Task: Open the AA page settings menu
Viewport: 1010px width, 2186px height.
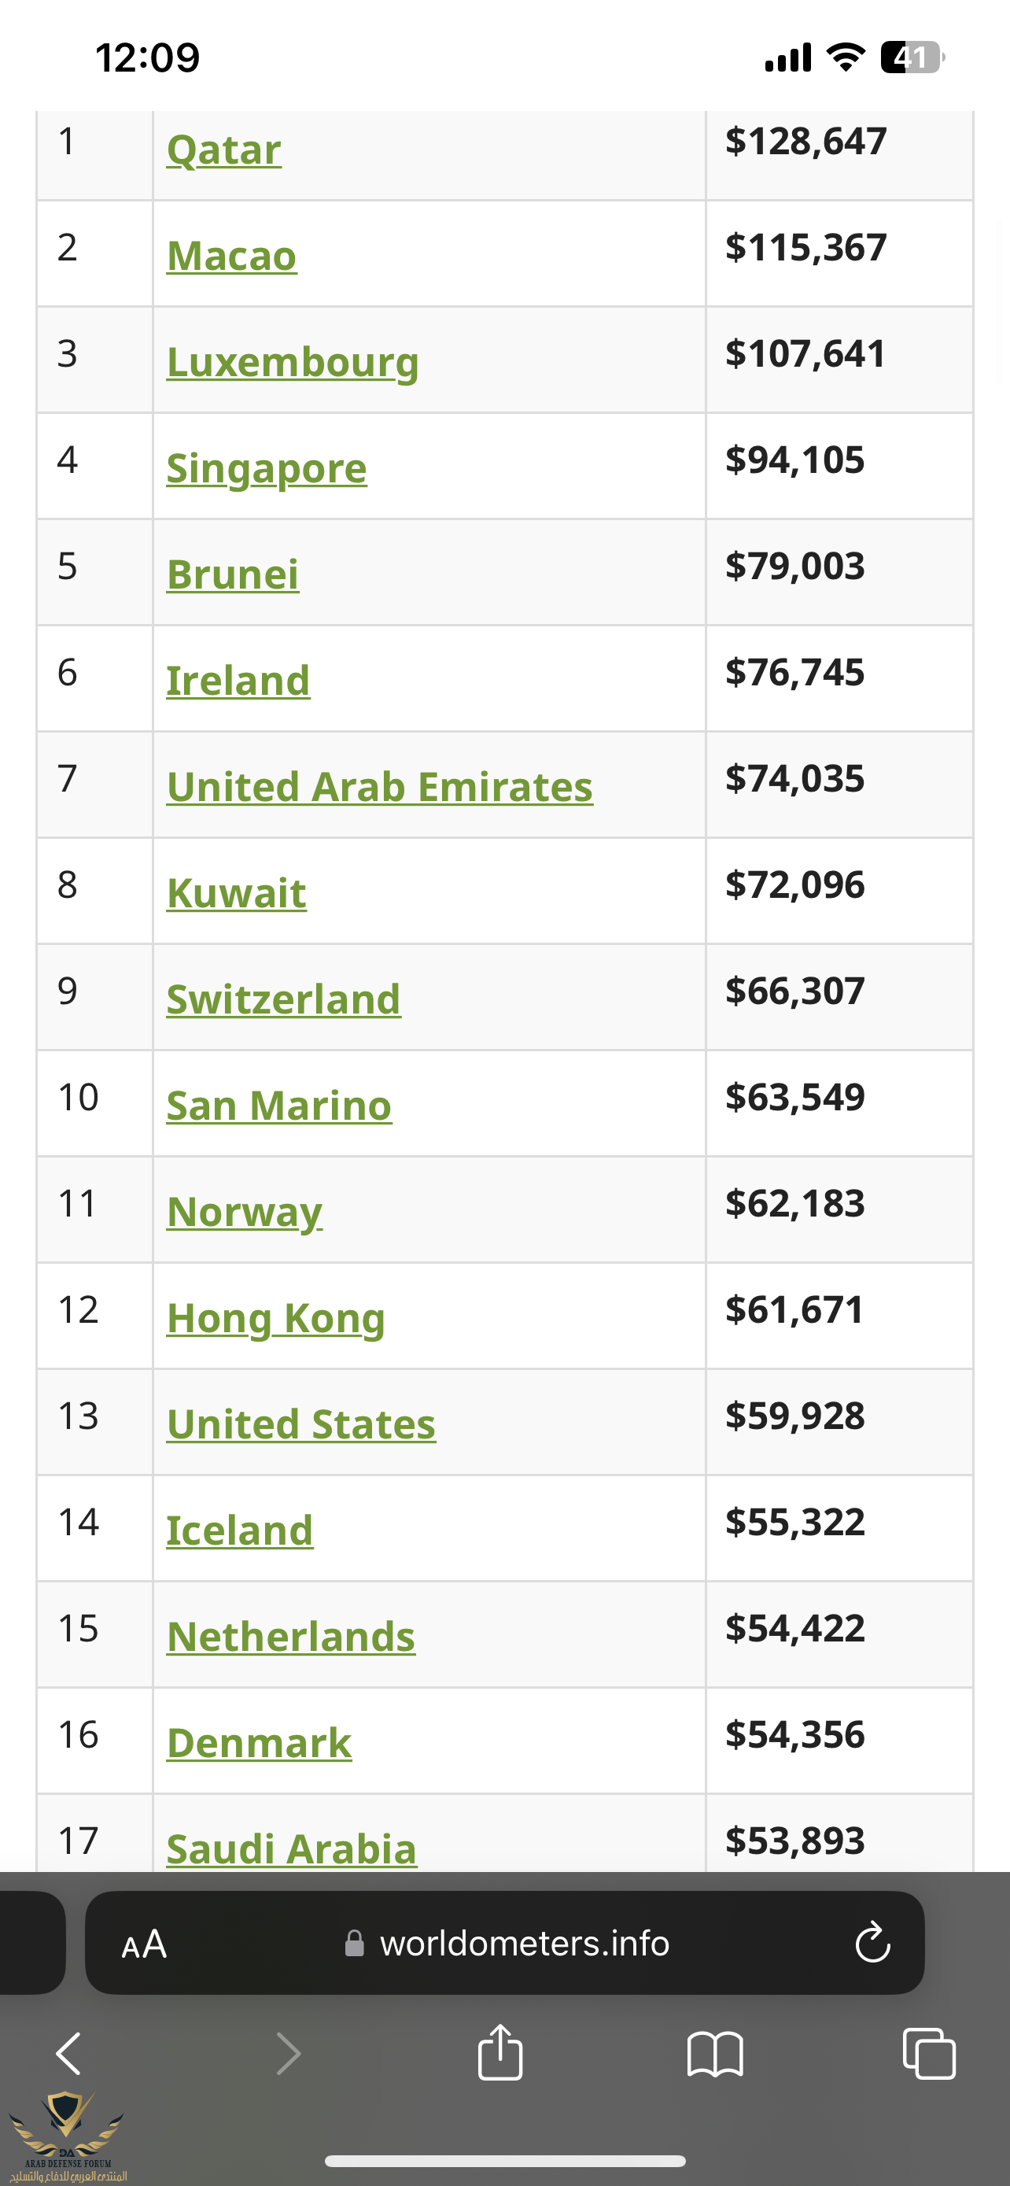Action: 144,1944
